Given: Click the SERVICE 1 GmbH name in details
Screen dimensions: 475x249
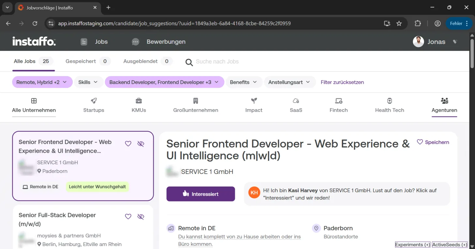Looking at the screenshot, I should (207, 172).
